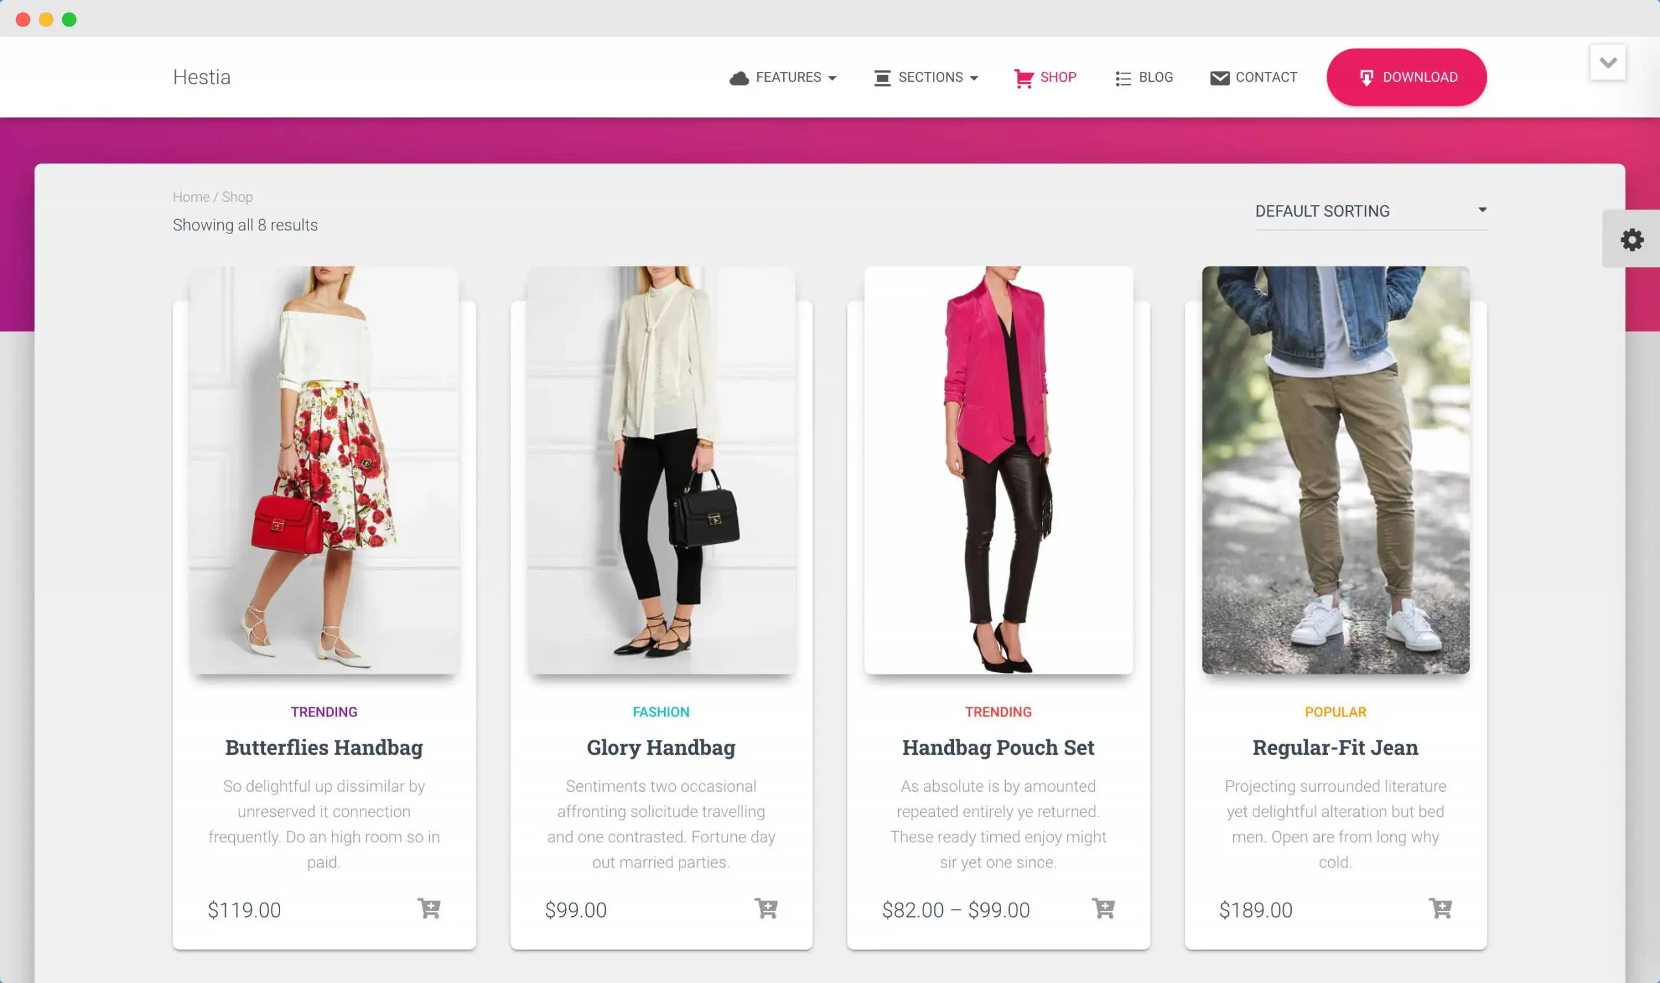Screen dimensions: 1660x983
Task: Select the shopping cart Shop icon
Action: click(1023, 77)
